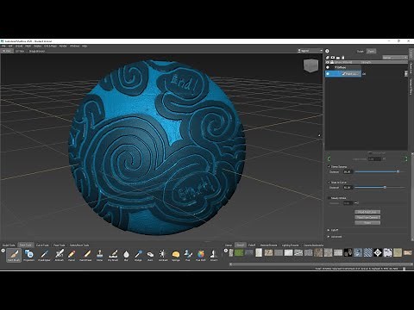Switch to the UV View tab
Image resolution: width=414 pixels, height=310 pixels.
20,51
